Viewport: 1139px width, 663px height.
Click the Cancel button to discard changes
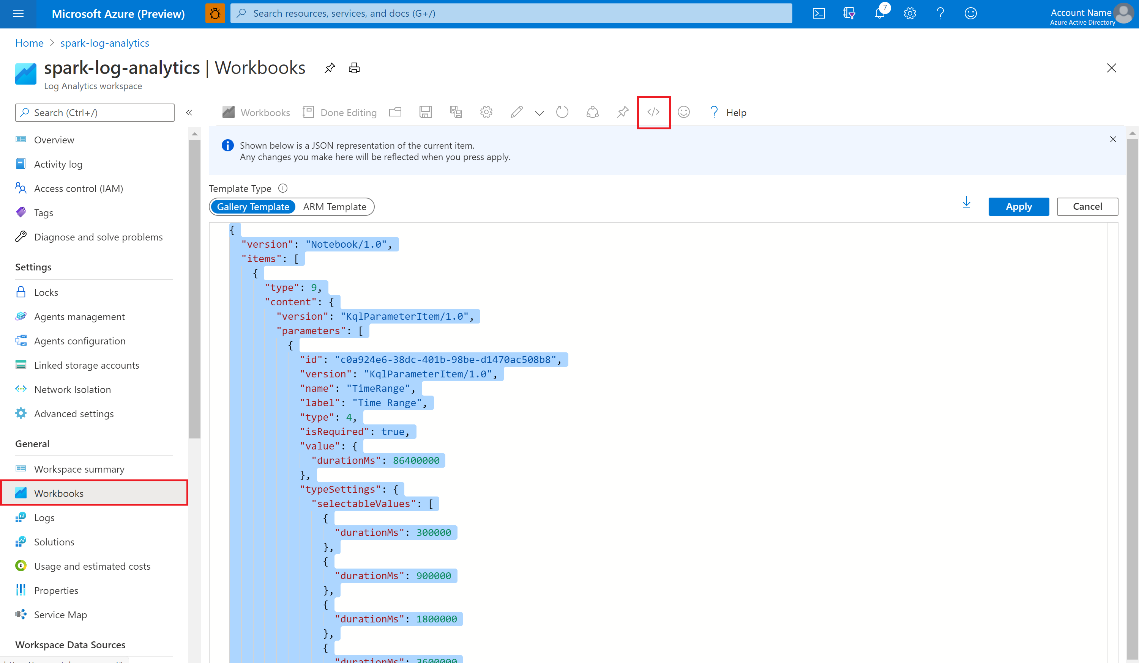(x=1087, y=206)
